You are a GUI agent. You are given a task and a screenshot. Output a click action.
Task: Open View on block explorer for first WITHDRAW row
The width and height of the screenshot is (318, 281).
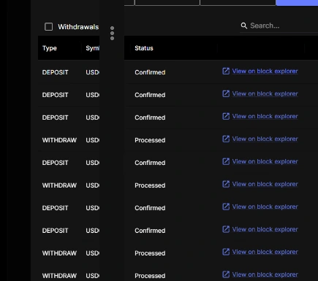[x=265, y=139]
